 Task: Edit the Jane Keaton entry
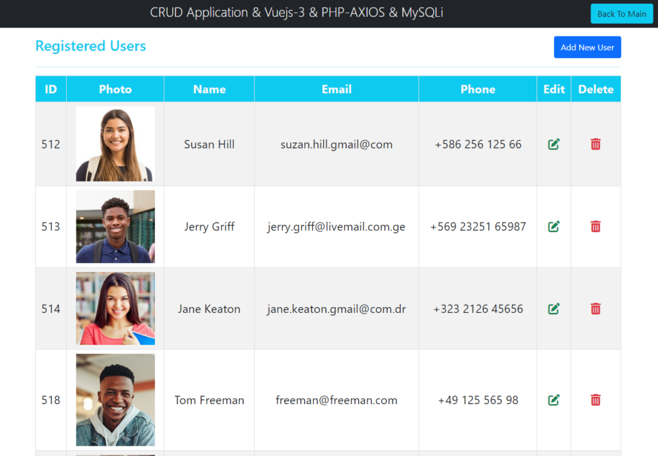[553, 308]
